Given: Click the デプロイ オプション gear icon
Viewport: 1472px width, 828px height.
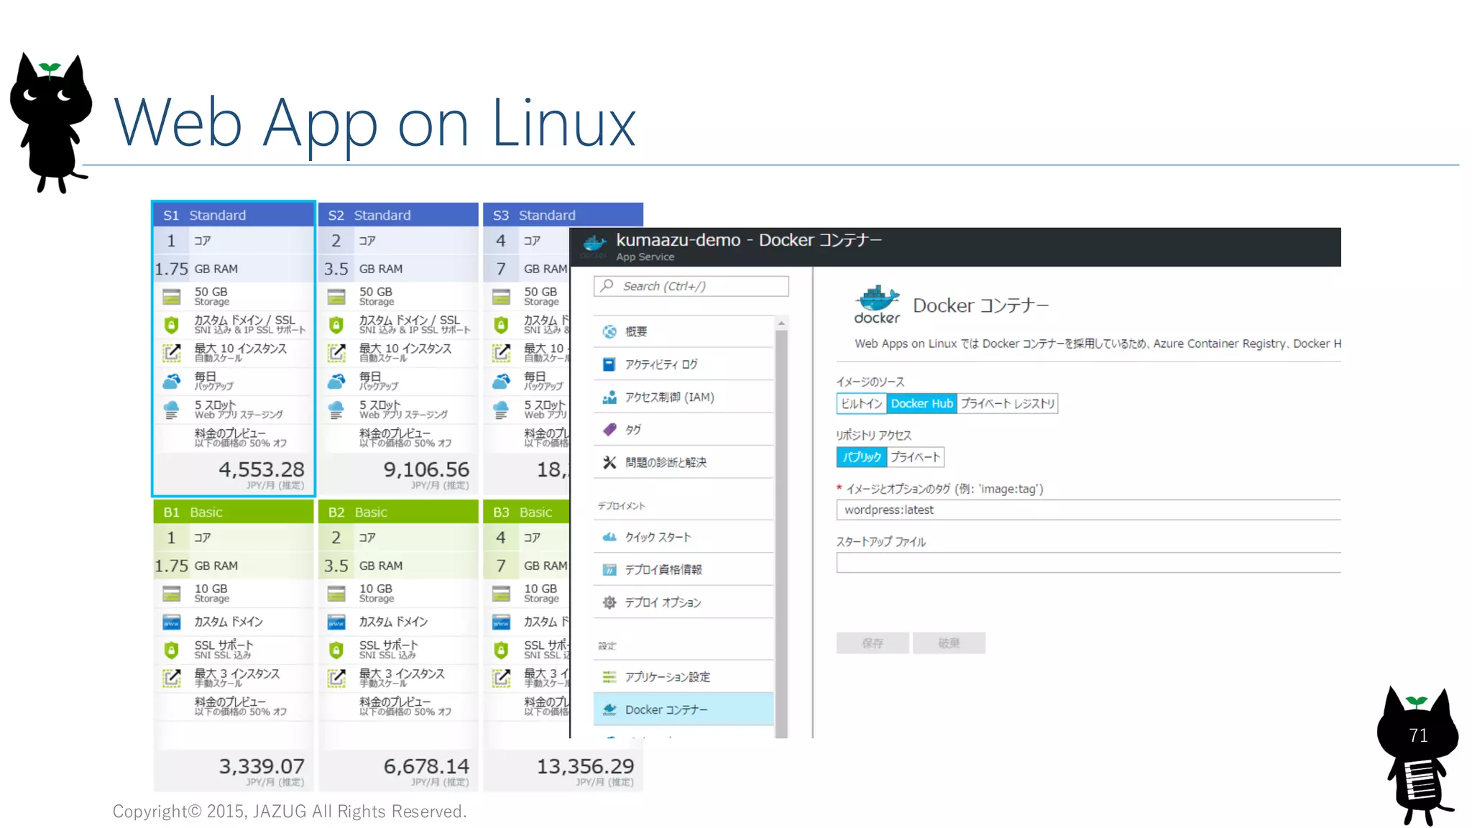Looking at the screenshot, I should pos(609,602).
